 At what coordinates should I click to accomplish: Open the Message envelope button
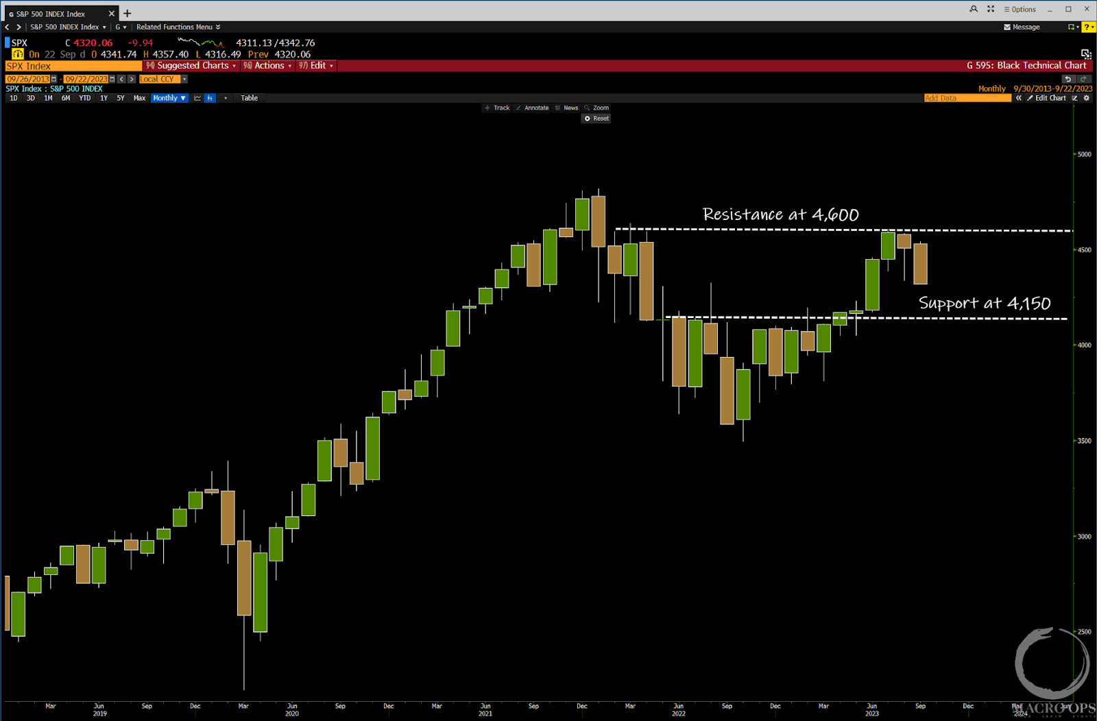coord(1022,27)
